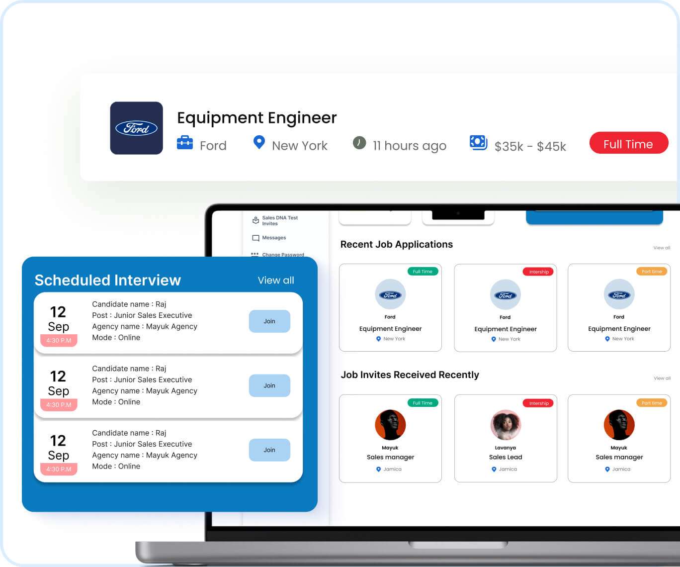This screenshot has height=567, width=680.
Task: Click the Scheduled Interview heading
Action: [108, 281]
